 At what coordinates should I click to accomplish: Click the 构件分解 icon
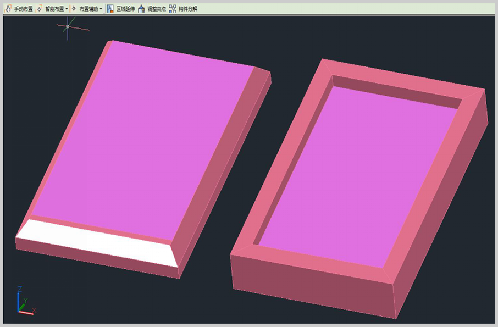pyautogui.click(x=173, y=9)
